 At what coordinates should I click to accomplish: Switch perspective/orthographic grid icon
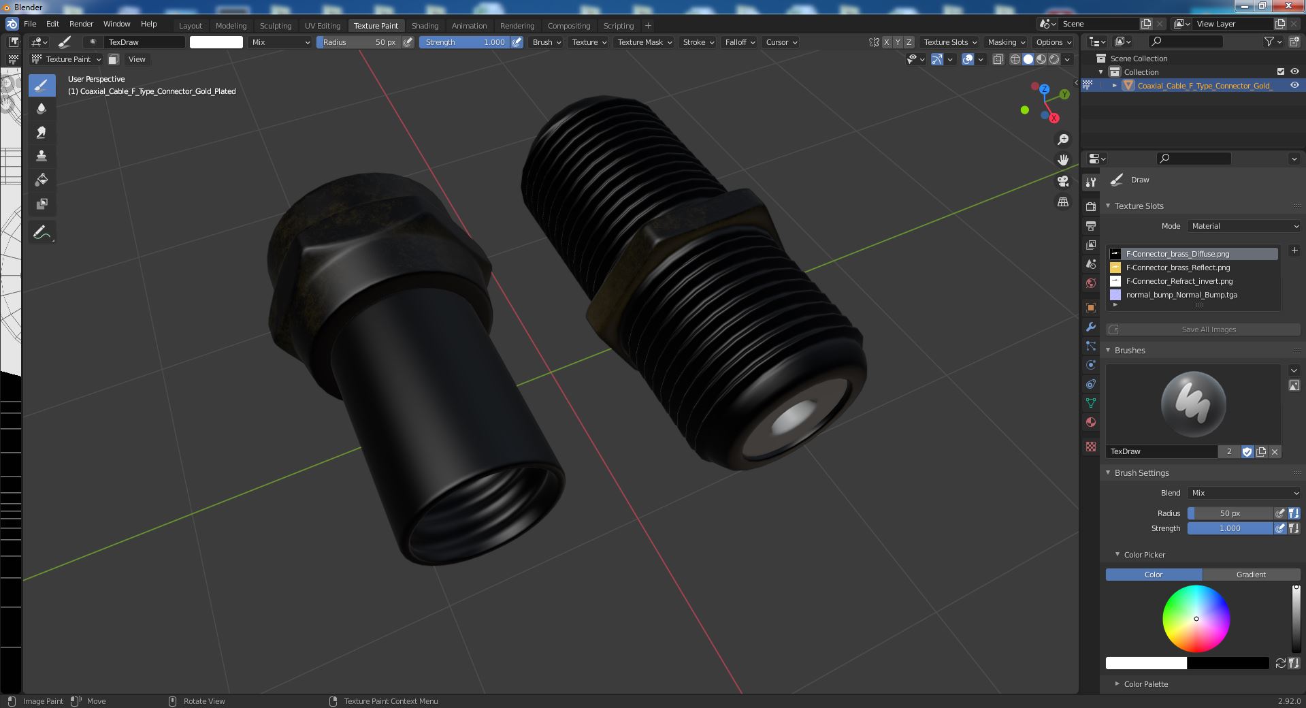coord(1062,202)
